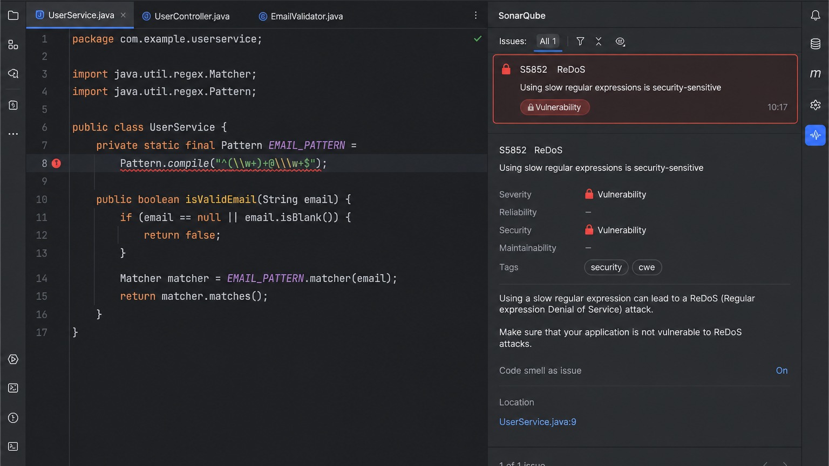
Task: Switch to the EmailValidator.java tab
Action: click(301, 16)
